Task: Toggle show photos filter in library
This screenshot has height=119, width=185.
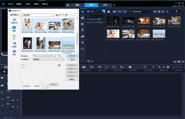Action: [119, 12]
